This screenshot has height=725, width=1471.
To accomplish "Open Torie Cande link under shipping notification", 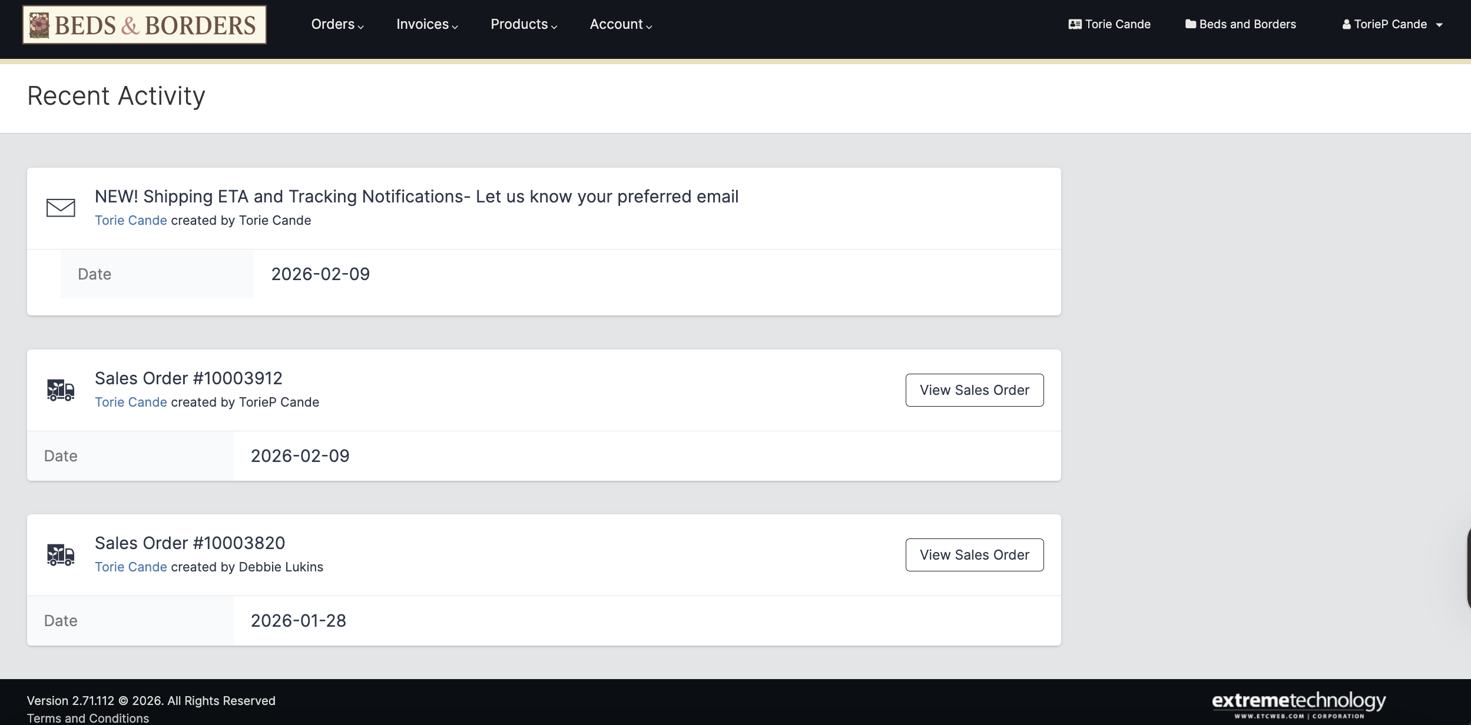I will tap(131, 220).
